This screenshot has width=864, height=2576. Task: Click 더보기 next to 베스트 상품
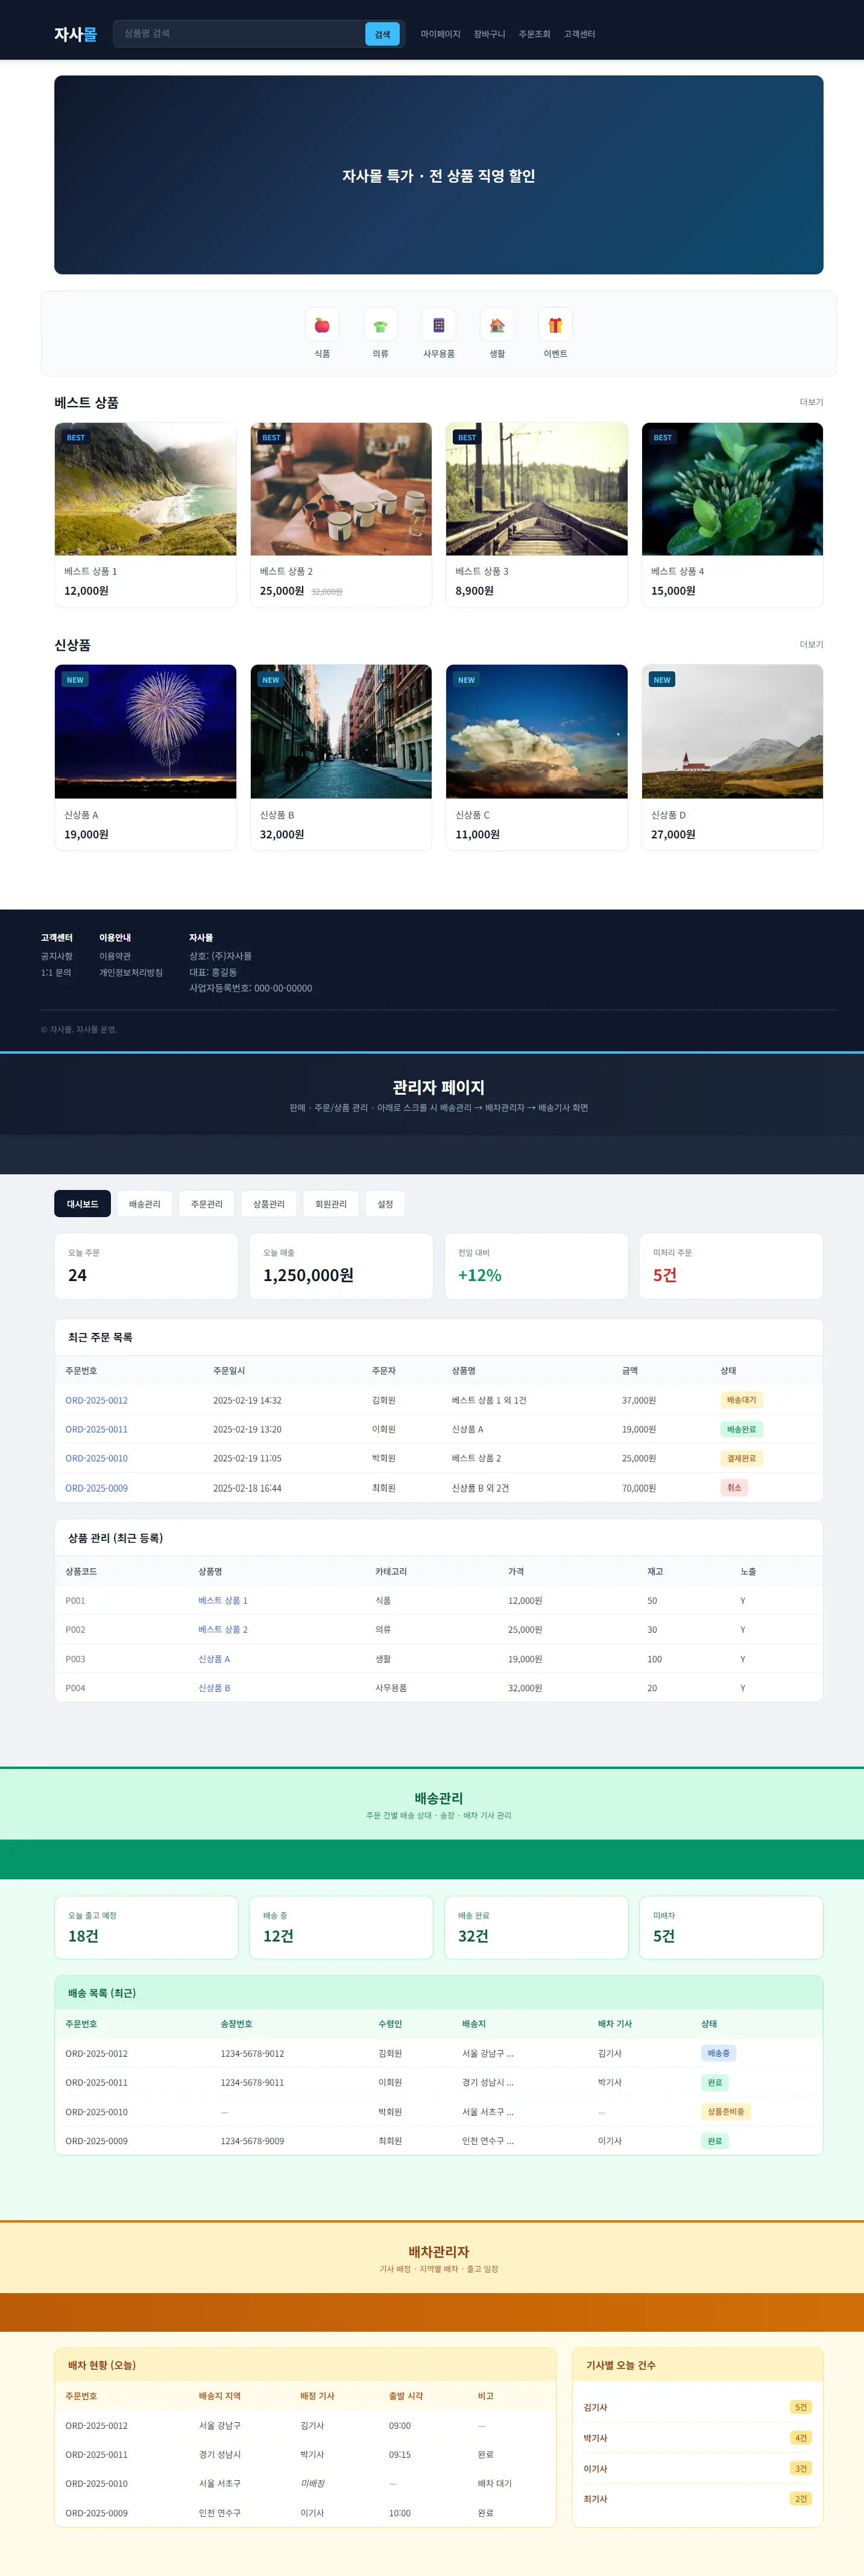(811, 402)
